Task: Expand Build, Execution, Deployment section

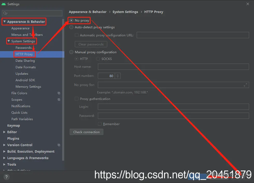Action: (x=4, y=152)
